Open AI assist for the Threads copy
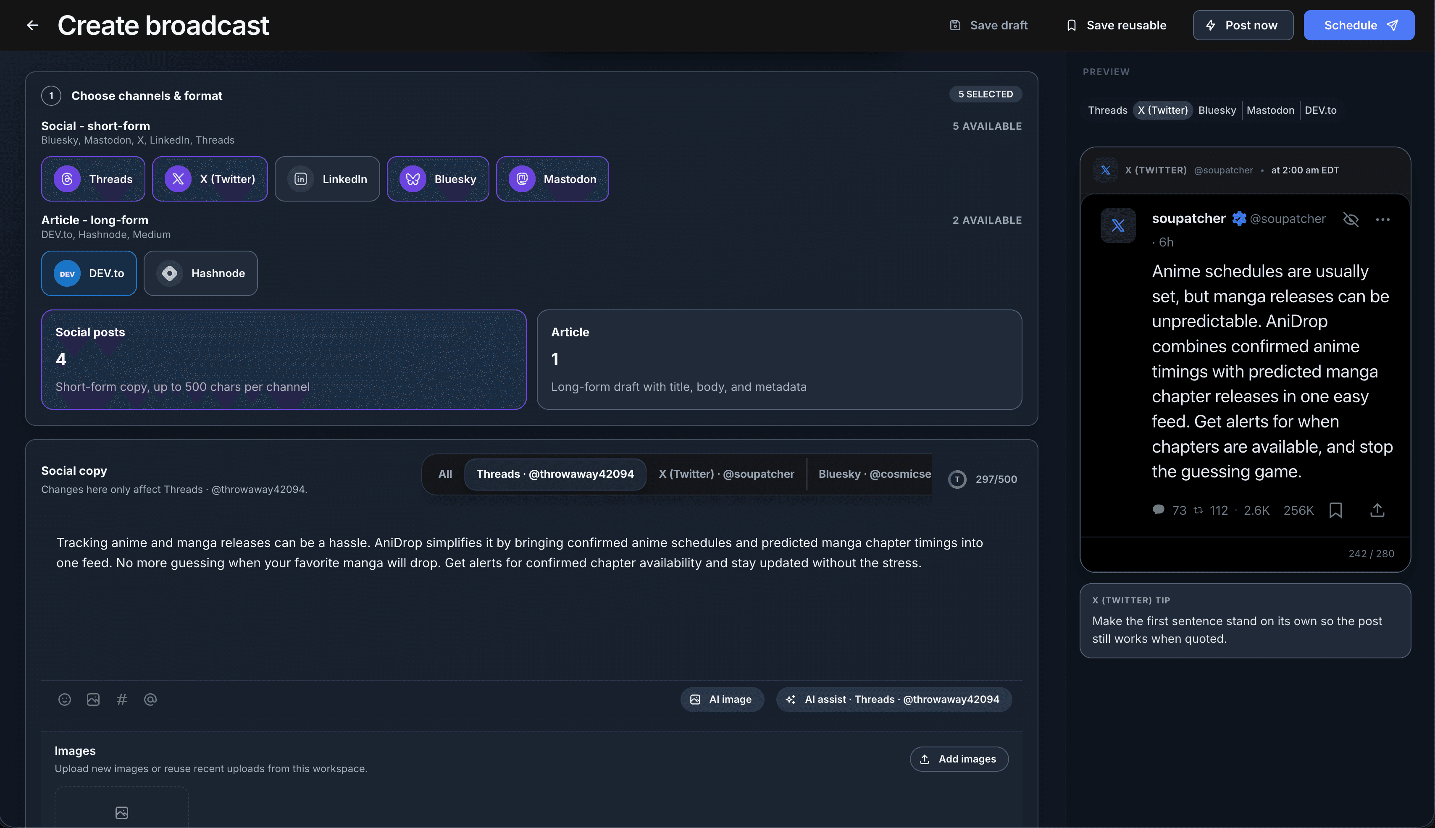This screenshot has width=1435, height=828. [x=893, y=699]
